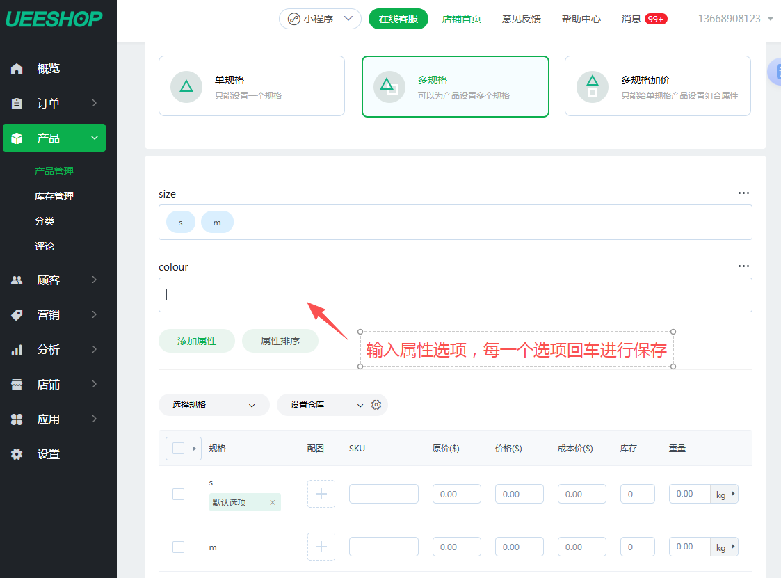Click the warehouse settings gear icon
Screen dimensions: 781x578
pyautogui.click(x=376, y=405)
